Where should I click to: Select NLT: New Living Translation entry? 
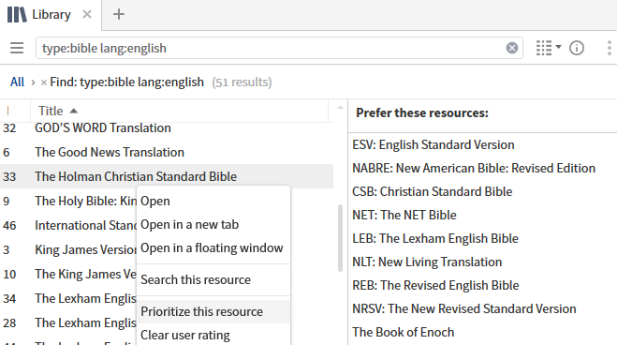pos(427,262)
